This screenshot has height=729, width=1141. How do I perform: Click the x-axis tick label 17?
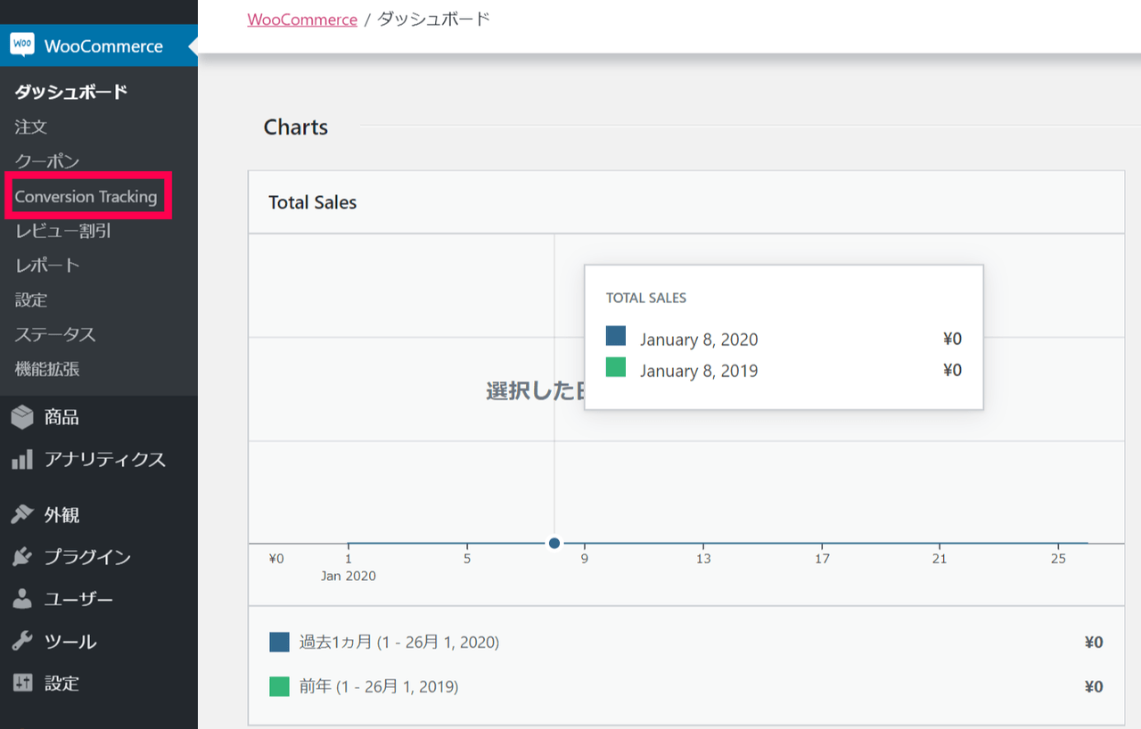click(822, 559)
